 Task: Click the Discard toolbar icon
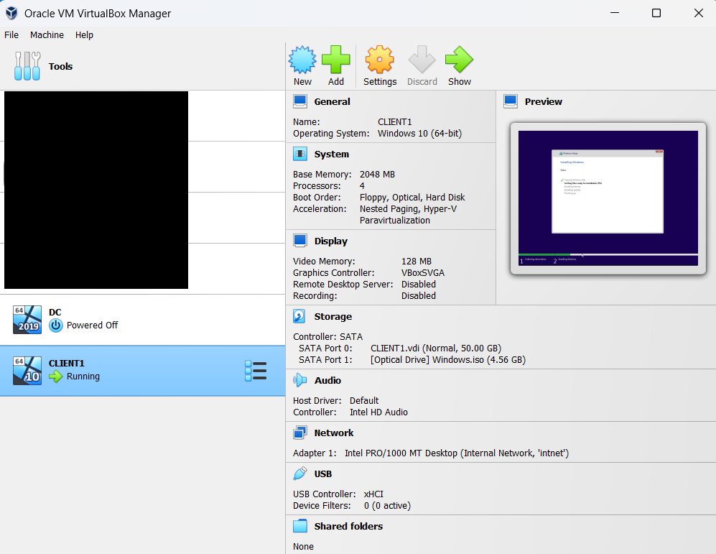click(422, 60)
